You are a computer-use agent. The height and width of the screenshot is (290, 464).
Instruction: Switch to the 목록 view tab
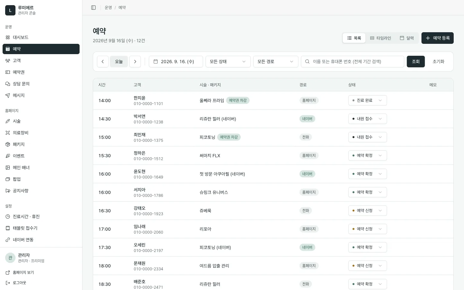354,38
